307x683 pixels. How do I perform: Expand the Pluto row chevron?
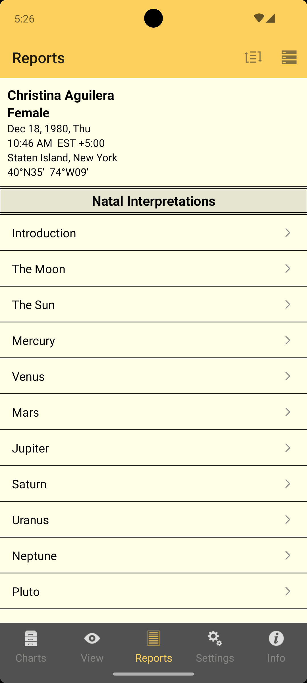pyautogui.click(x=288, y=591)
